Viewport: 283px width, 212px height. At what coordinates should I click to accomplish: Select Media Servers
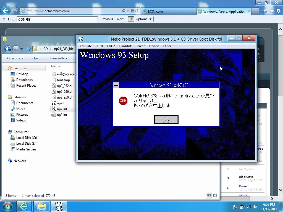pyautogui.click(x=26, y=149)
